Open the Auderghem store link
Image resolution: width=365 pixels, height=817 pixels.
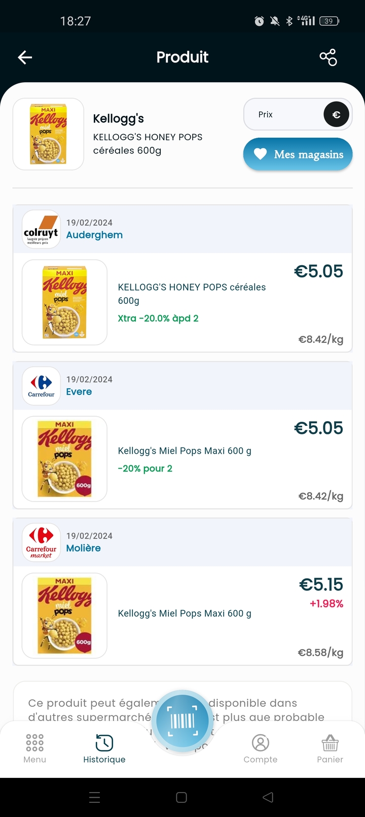point(94,235)
